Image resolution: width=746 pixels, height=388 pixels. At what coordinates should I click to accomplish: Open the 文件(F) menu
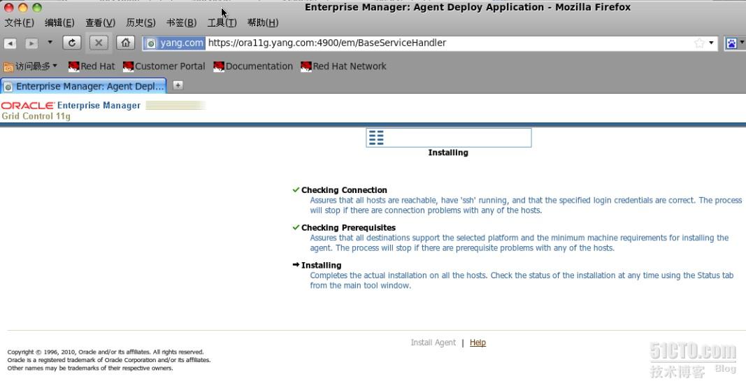click(x=19, y=23)
